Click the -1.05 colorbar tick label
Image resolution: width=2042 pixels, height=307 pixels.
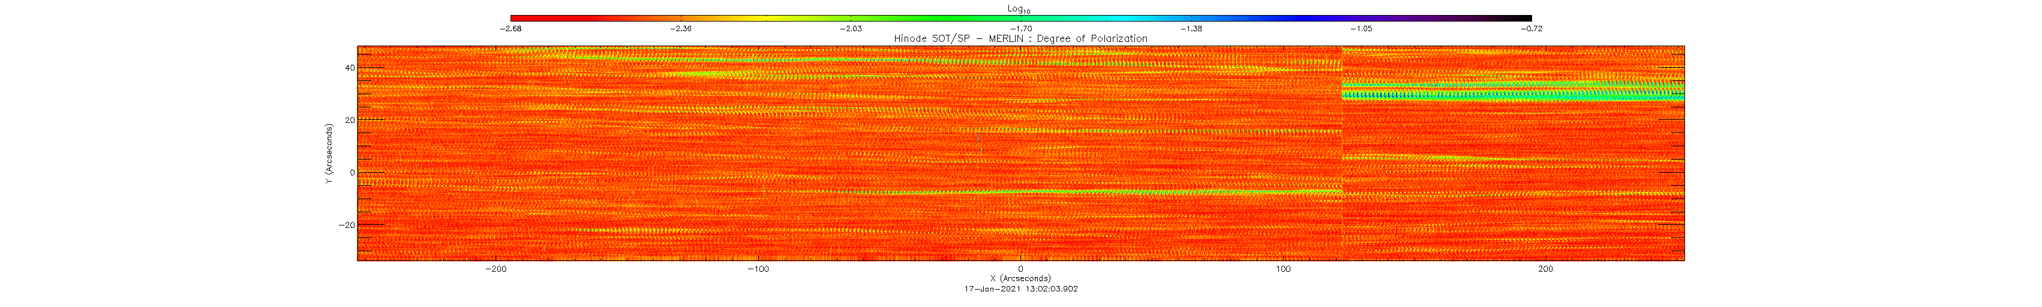[1361, 29]
